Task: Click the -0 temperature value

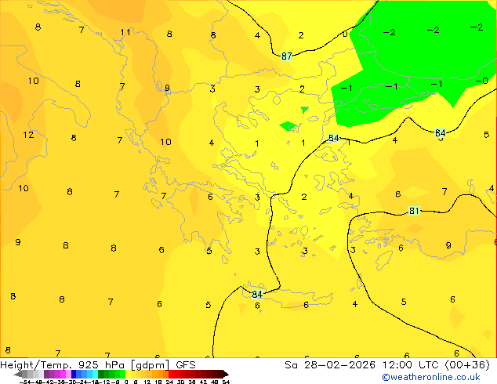Action: click(481, 81)
